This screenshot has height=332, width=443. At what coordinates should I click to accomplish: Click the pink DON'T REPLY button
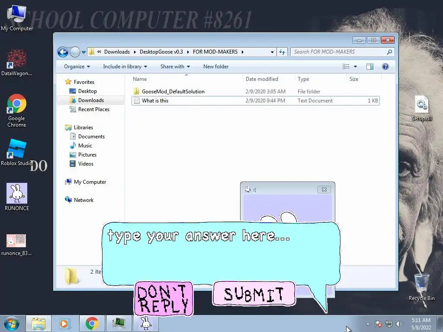[x=164, y=299]
